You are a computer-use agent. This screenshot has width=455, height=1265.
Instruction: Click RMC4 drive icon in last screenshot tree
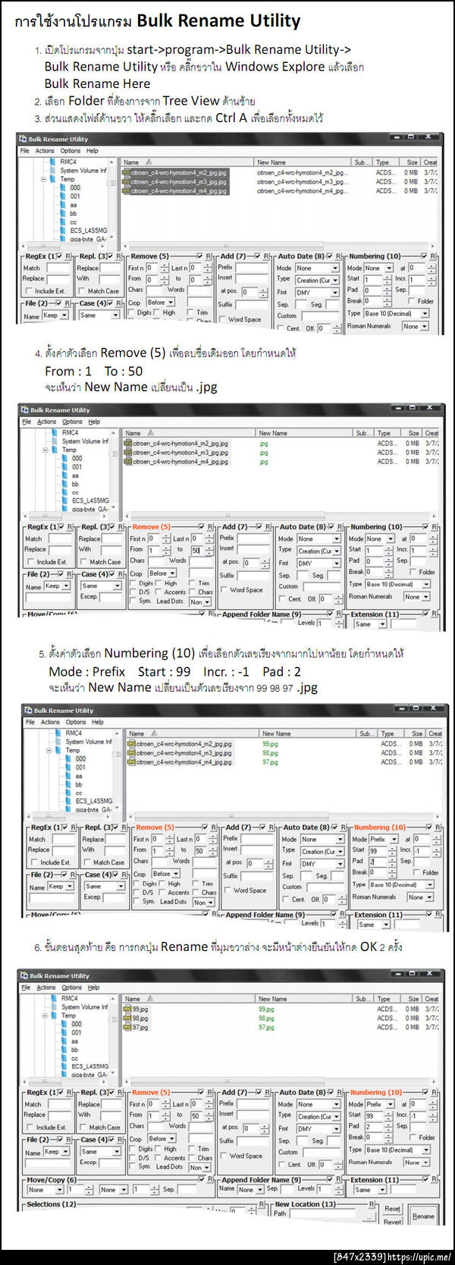click(x=55, y=999)
